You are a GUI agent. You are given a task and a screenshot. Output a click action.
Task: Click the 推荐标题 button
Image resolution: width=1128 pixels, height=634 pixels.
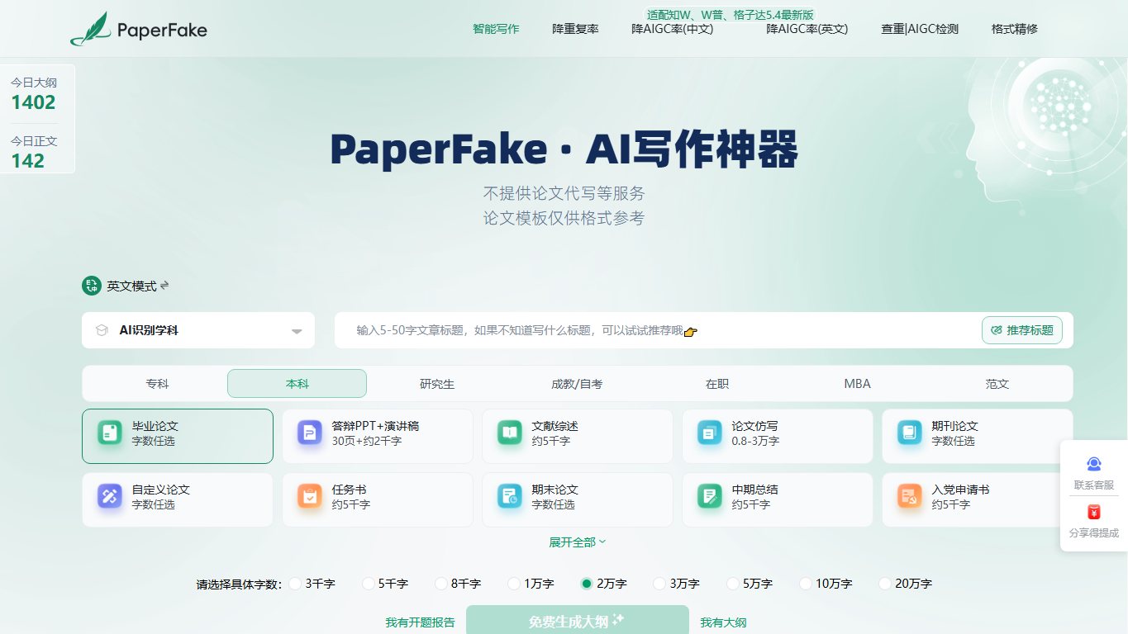pos(1022,330)
